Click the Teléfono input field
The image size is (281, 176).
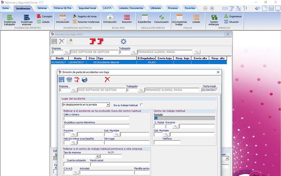pos(167,142)
